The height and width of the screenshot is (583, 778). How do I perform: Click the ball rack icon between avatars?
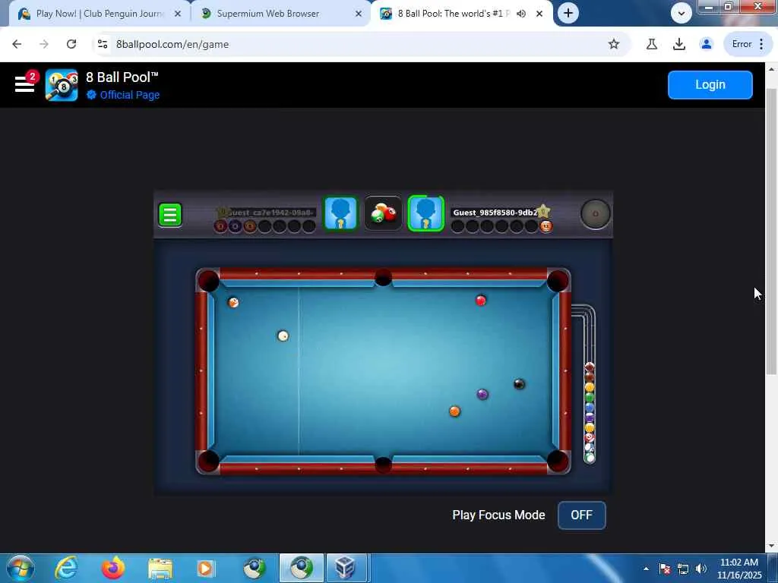point(383,213)
